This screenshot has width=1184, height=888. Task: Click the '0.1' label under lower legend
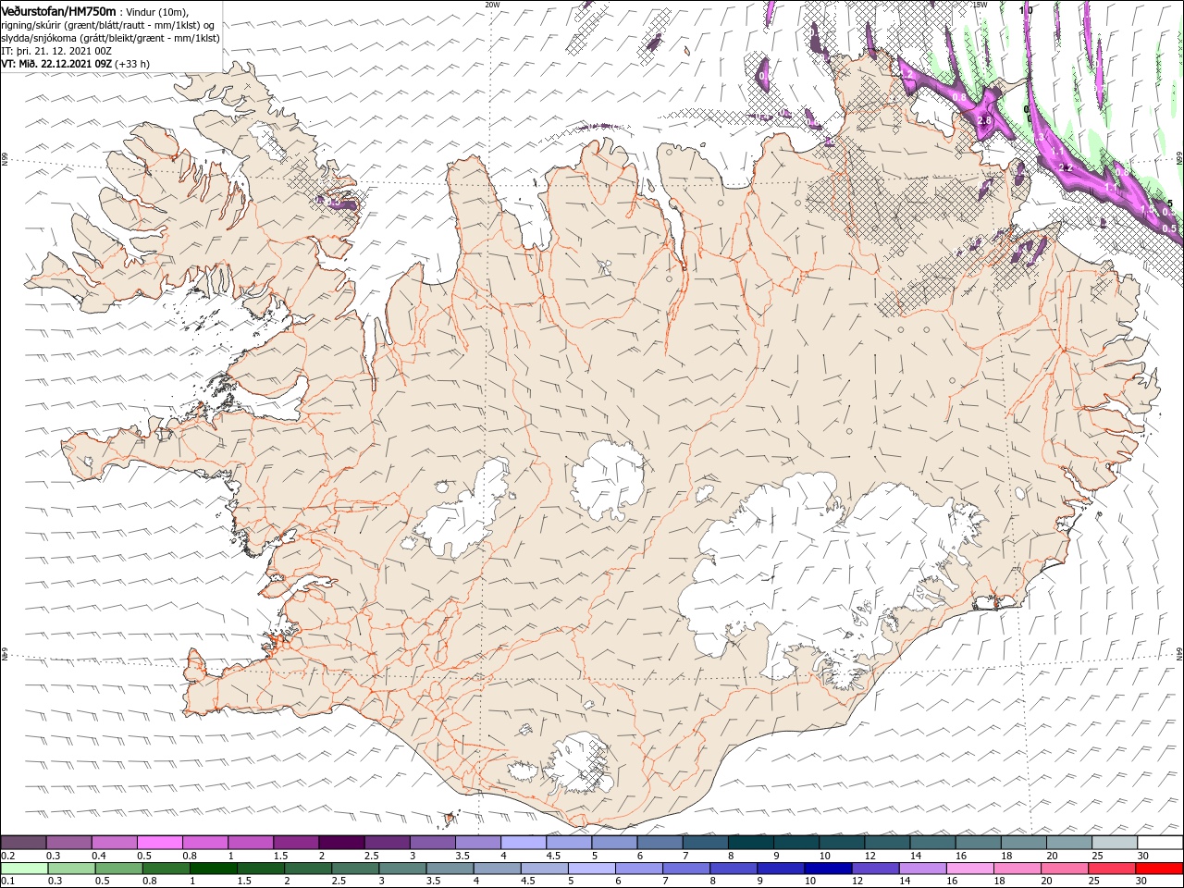tap(8, 882)
